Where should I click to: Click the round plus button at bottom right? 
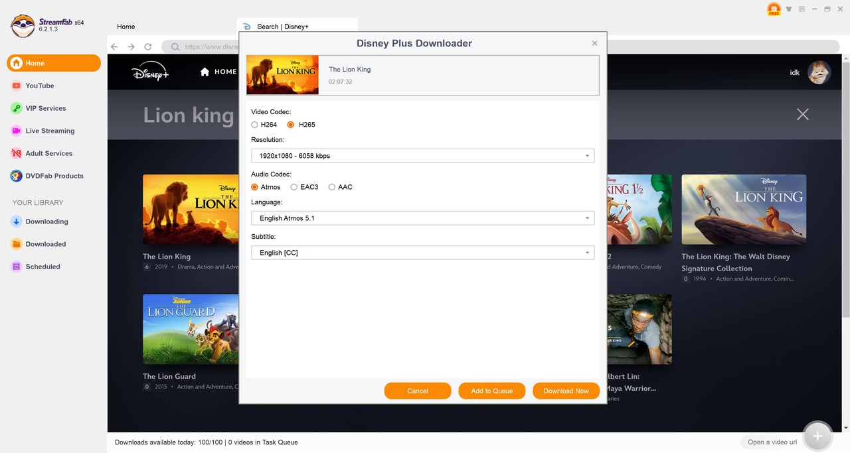pyautogui.click(x=817, y=436)
